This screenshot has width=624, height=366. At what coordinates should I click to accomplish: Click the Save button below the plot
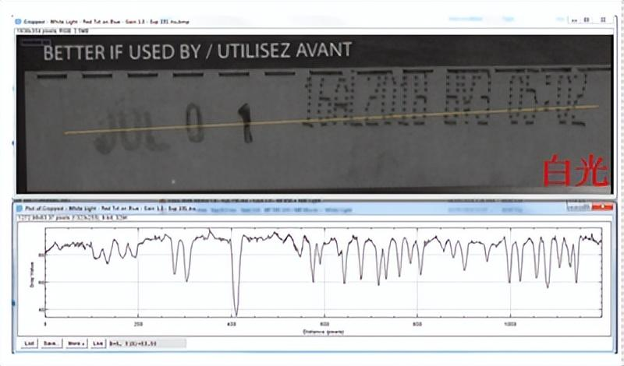click(x=51, y=343)
